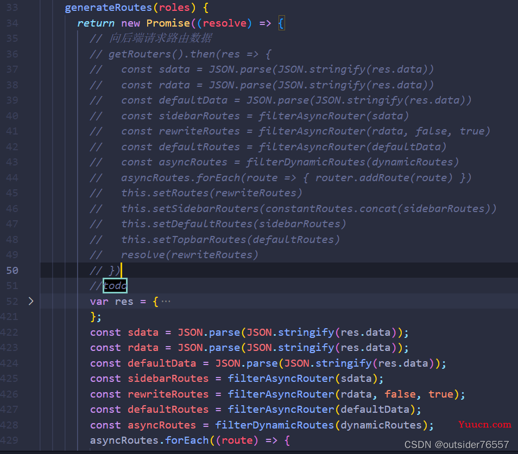This screenshot has height=454, width=518.
Task: Click the Chinese comment on line 35
Action: pyautogui.click(x=161, y=39)
